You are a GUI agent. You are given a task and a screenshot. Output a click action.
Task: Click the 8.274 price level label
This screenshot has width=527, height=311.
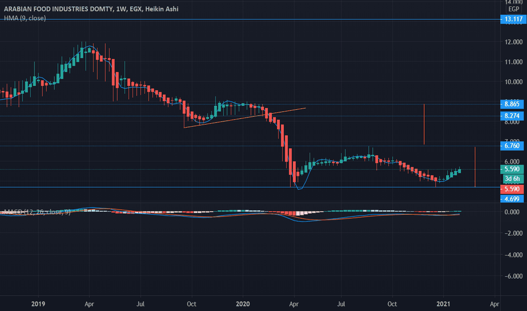click(512, 116)
